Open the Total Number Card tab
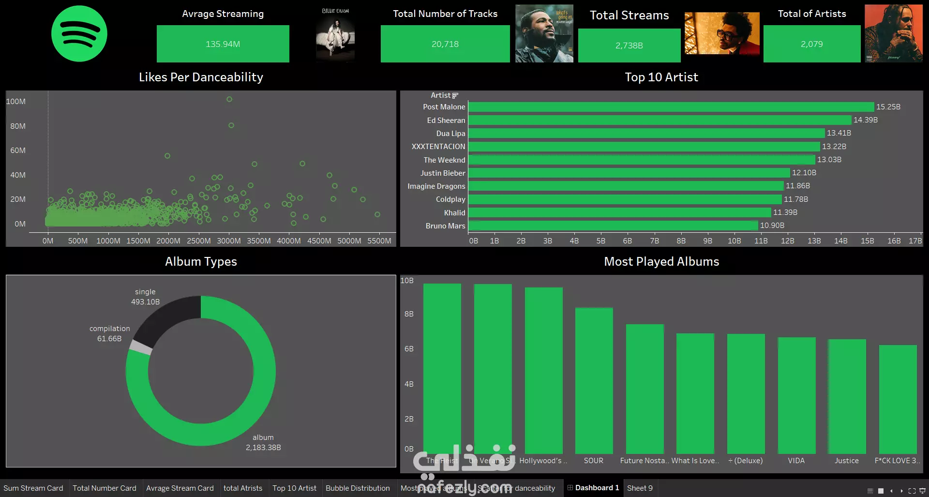This screenshot has width=929, height=497. pyautogui.click(x=105, y=488)
